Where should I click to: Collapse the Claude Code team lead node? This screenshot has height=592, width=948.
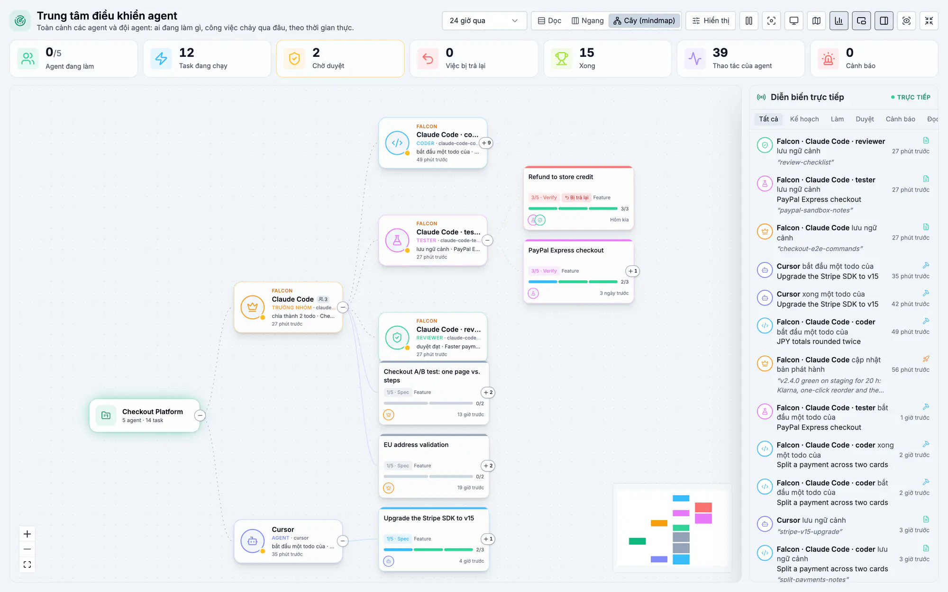coord(343,307)
